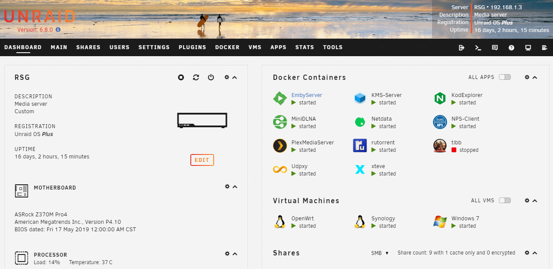Viewport: 553px width, 269px height.
Task: Click the reboot icon in RSG panel
Action: tap(196, 77)
